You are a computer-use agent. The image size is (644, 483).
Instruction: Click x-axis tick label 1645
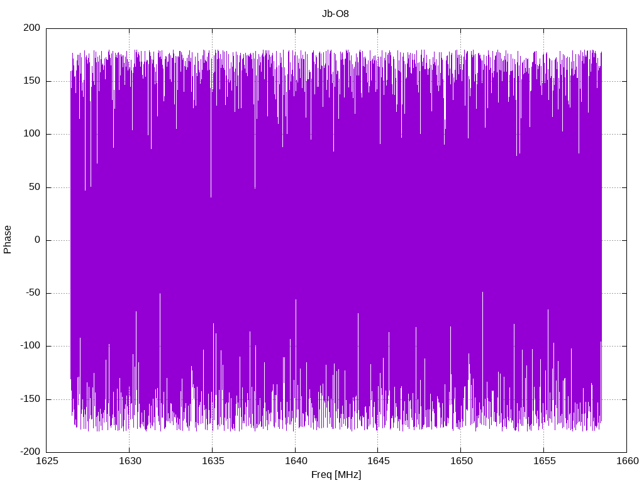[x=378, y=461]
